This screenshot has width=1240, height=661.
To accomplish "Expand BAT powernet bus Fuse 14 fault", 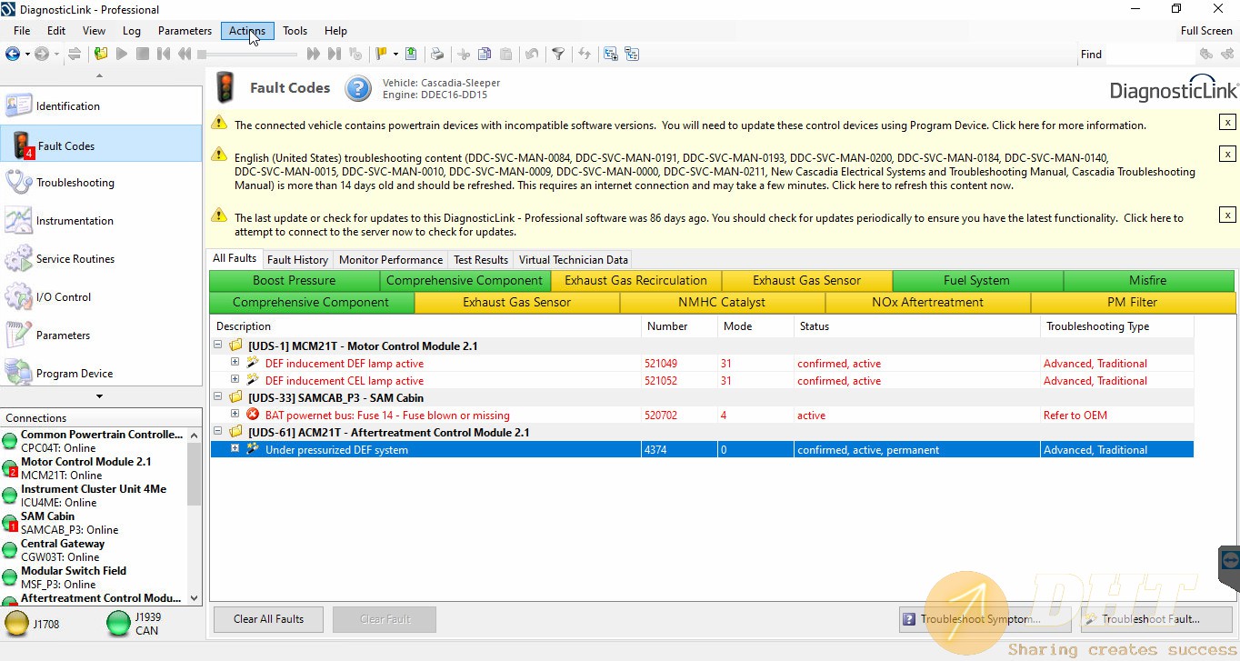I will pos(235,415).
